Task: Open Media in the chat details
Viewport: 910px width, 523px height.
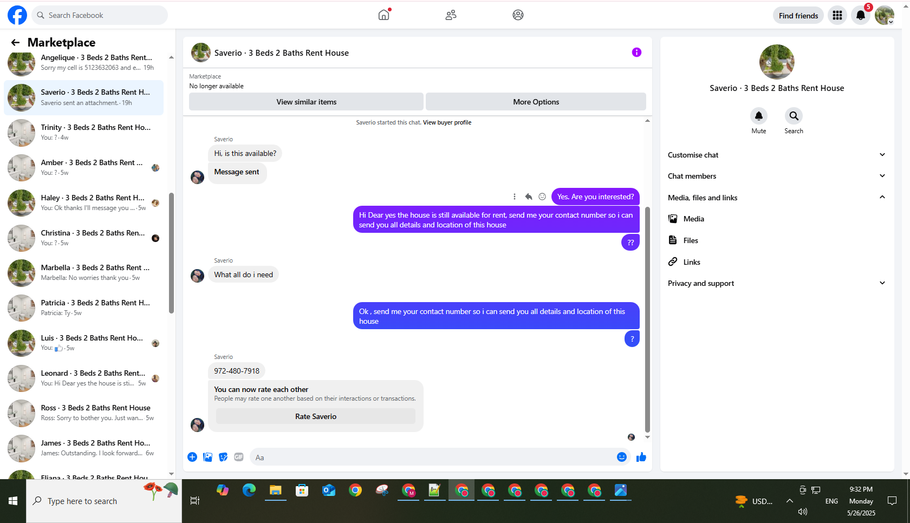Action: pos(777,219)
